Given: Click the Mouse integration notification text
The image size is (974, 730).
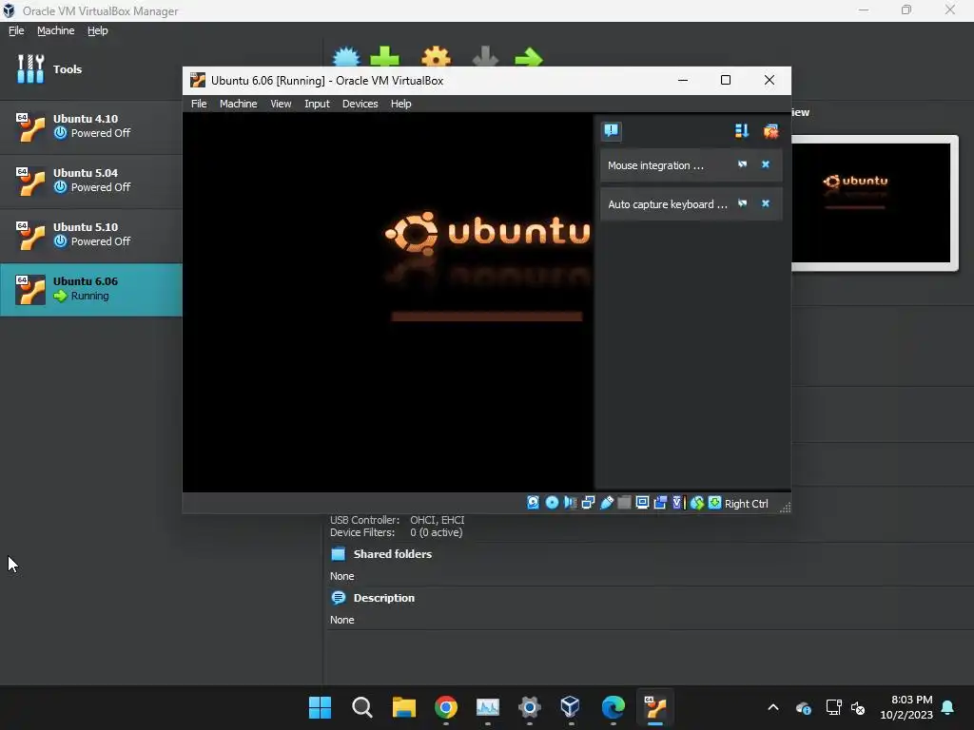Looking at the screenshot, I should 655,165.
